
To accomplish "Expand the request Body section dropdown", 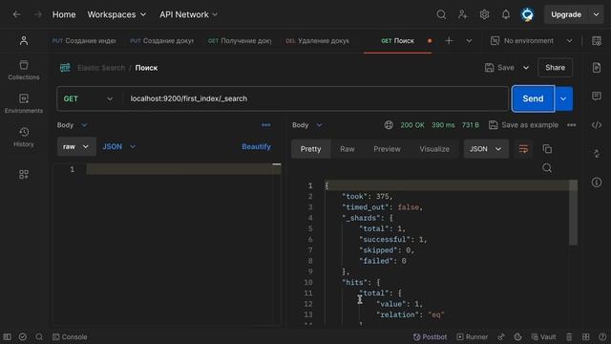I will point(73,125).
